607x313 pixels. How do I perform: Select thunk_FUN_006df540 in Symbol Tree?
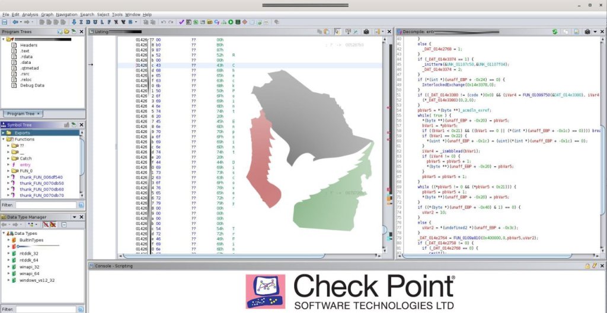(x=41, y=176)
